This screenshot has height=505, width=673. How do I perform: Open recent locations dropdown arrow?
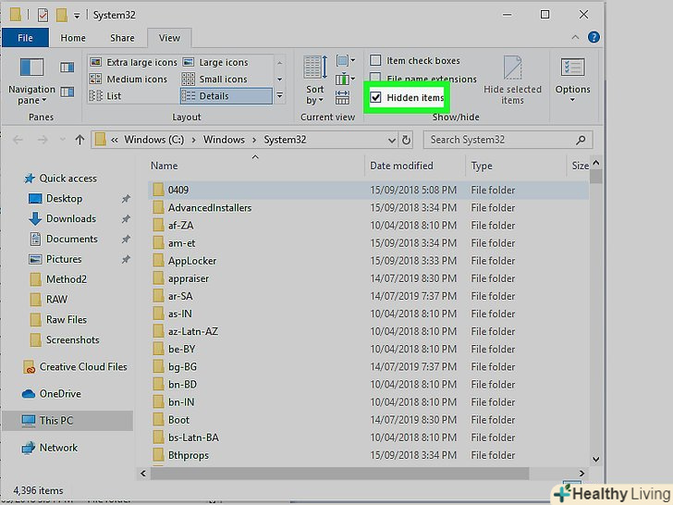coord(63,140)
